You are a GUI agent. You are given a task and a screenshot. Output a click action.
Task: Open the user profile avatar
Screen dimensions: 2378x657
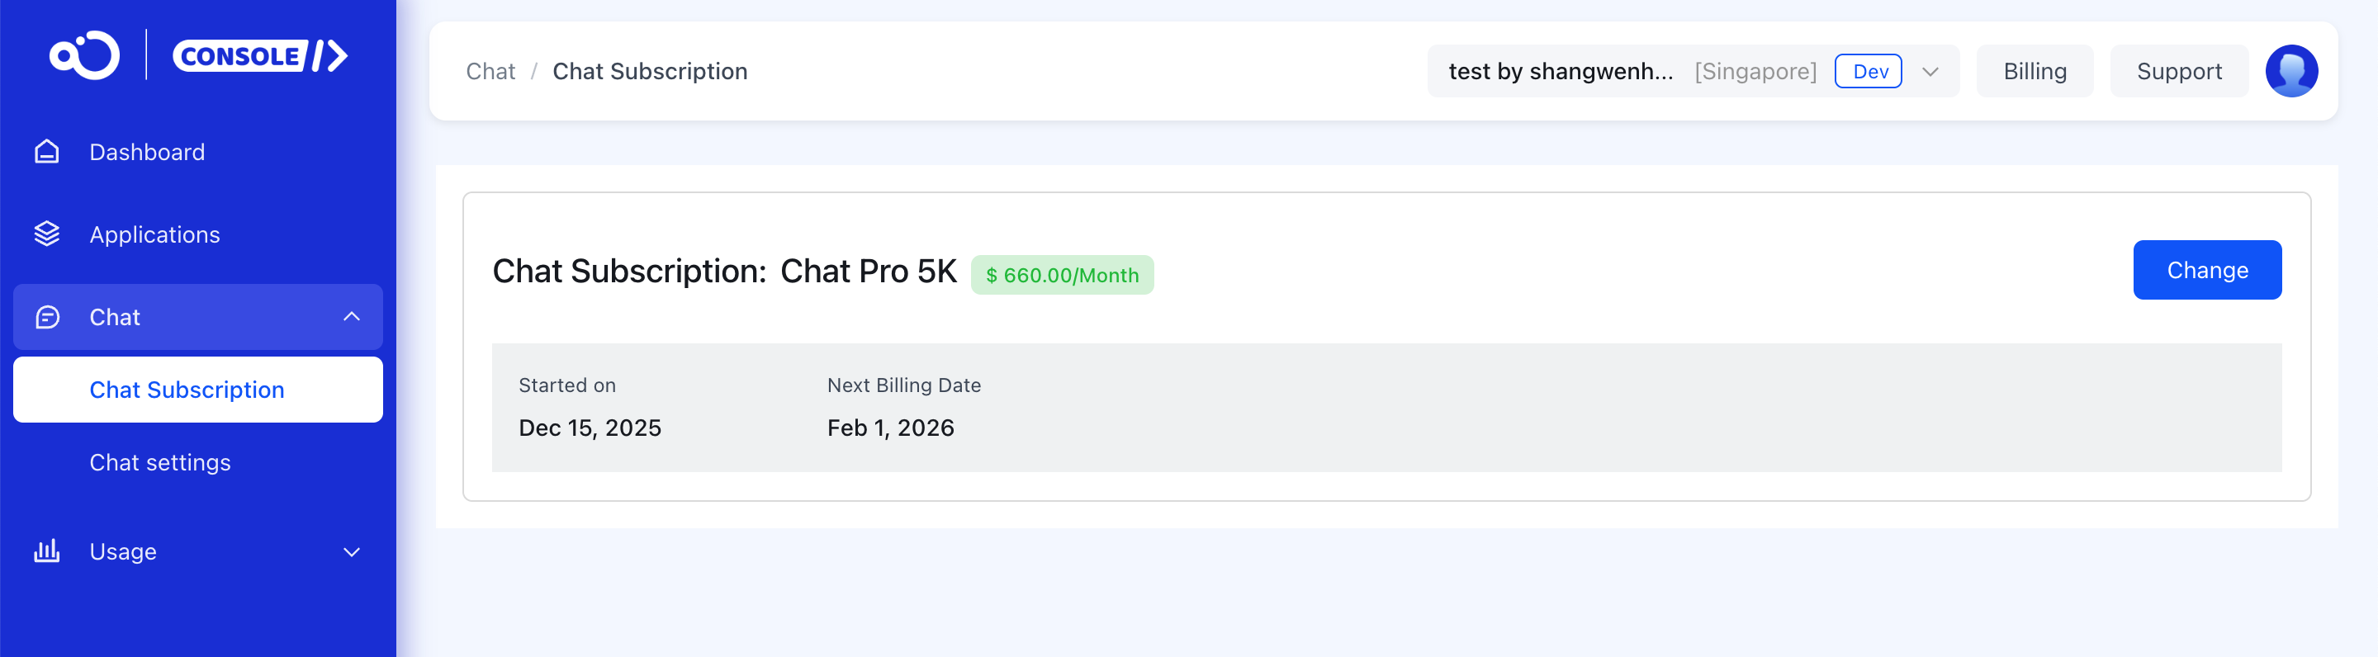coord(2290,71)
